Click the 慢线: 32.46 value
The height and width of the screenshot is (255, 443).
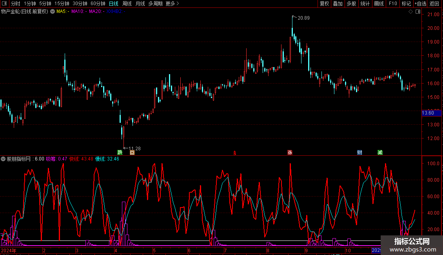point(107,159)
